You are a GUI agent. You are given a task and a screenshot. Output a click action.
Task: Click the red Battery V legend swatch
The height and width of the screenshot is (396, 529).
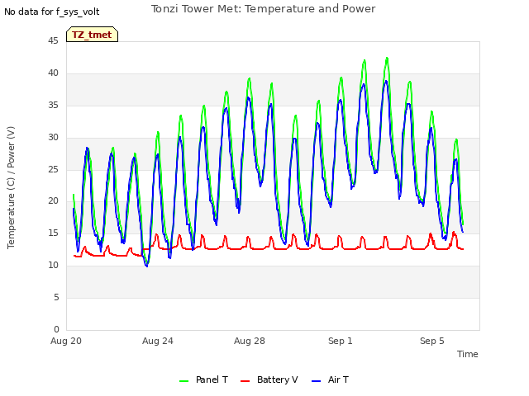(245, 381)
